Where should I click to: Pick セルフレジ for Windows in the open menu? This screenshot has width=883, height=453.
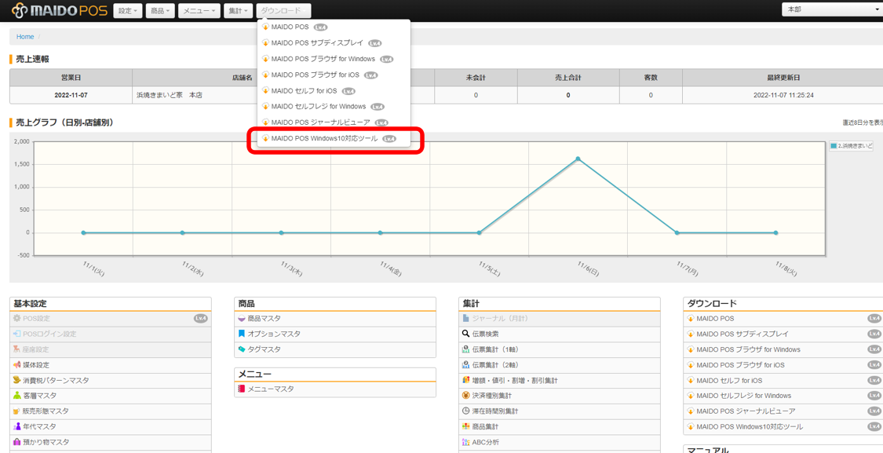click(334, 107)
